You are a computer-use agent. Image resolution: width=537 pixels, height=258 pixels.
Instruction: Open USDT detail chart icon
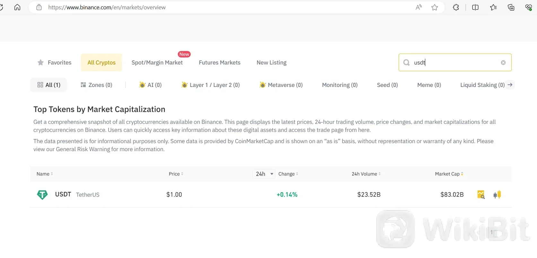481,194
